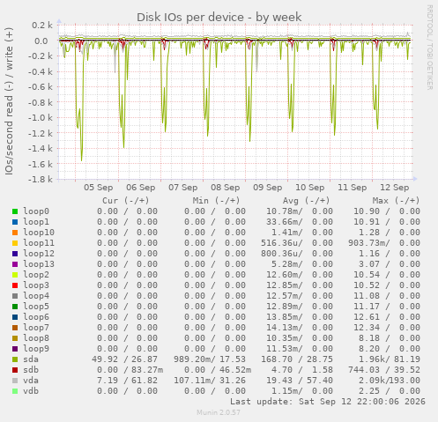Click the chart title 'Disk IOs per device - by week'
This screenshot has width=438, height=422.
[219, 18]
